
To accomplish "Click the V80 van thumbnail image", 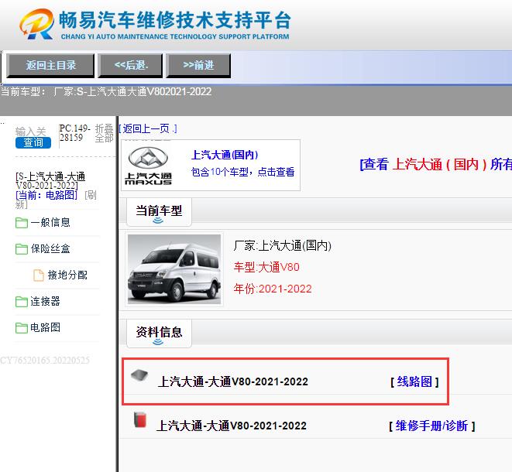I will 174,269.
